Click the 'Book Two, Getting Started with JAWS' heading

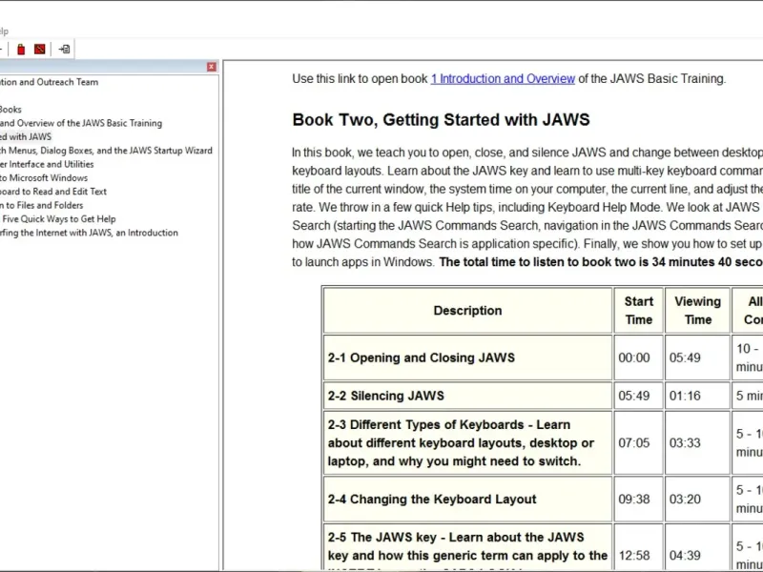441,120
